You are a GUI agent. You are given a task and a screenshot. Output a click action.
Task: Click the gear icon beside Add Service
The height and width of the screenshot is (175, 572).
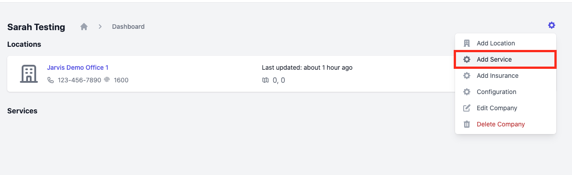(x=467, y=59)
